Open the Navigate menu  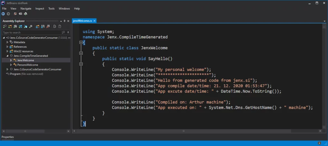tap(26, 9)
